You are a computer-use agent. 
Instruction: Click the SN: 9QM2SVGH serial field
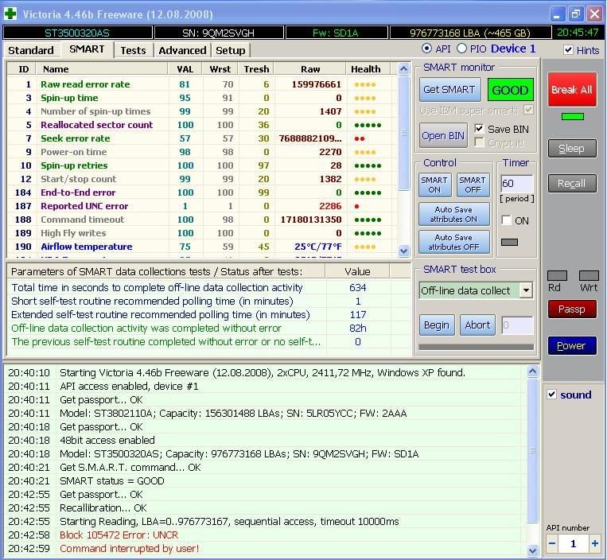click(219, 33)
